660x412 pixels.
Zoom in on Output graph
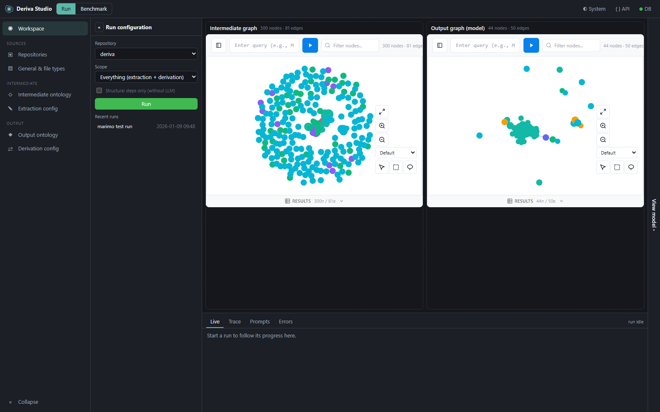point(603,126)
